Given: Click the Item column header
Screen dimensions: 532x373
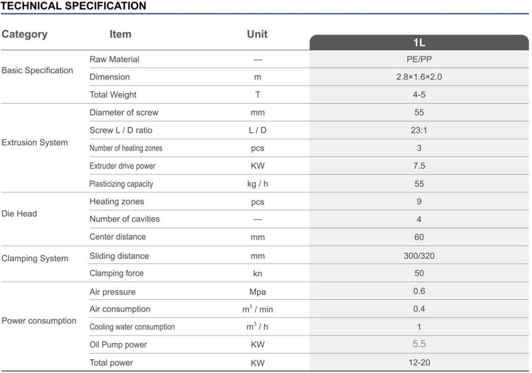Looking at the screenshot, I should [x=120, y=34].
